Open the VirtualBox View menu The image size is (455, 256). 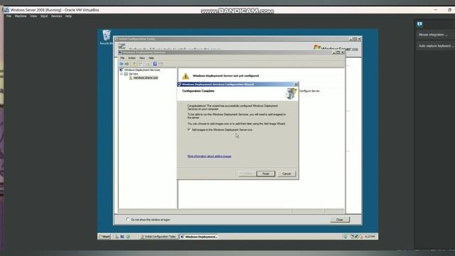point(33,16)
